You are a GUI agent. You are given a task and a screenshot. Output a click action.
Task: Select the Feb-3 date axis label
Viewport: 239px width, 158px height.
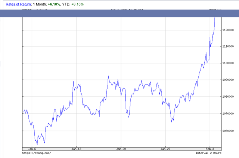tap(210, 149)
